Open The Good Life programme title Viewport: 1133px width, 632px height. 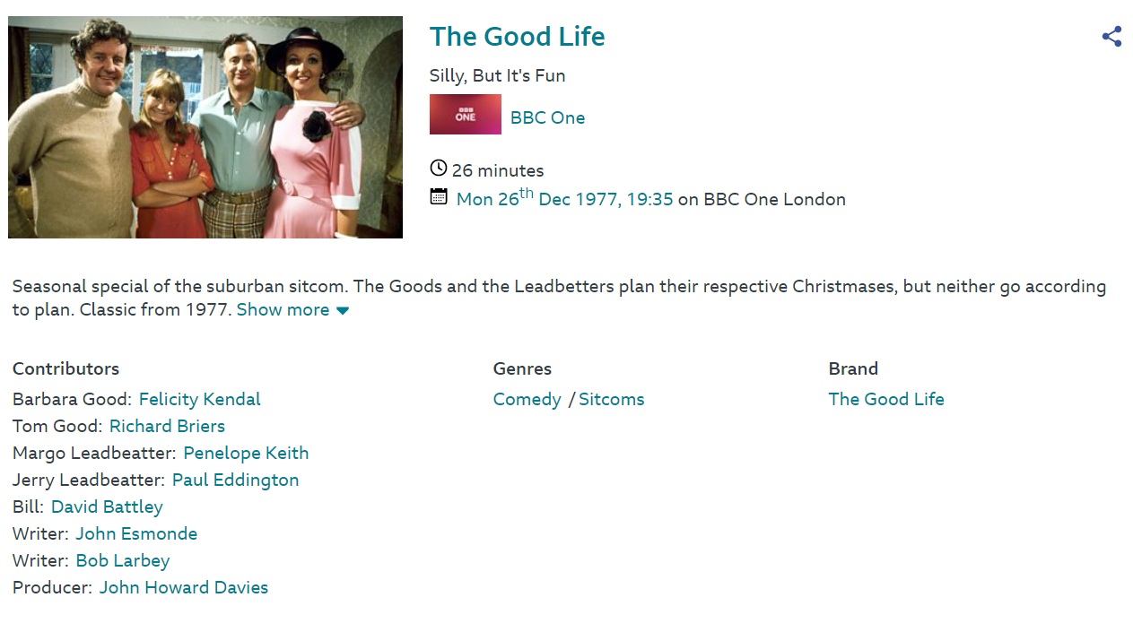517,37
